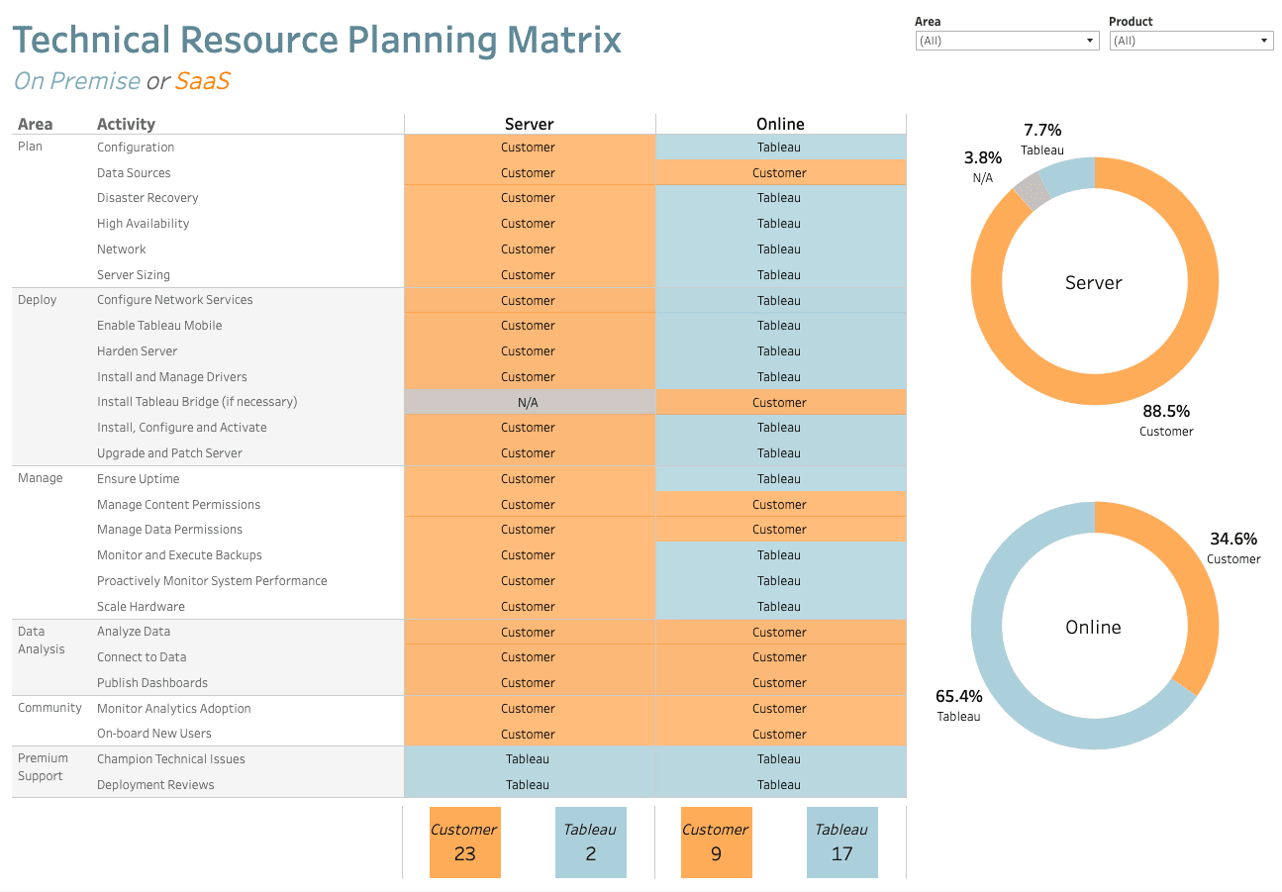The height and width of the screenshot is (892, 1282).
Task: Select Monitor Analytics Adoption label
Action: tap(174, 709)
